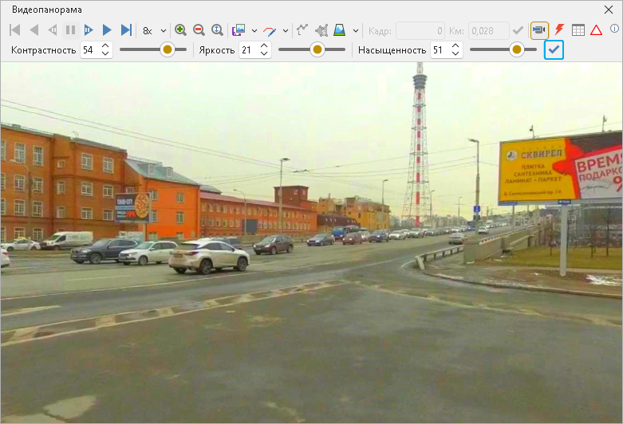Image resolution: width=623 pixels, height=424 pixels.
Task: Open the table grid icon
Action: (x=578, y=30)
